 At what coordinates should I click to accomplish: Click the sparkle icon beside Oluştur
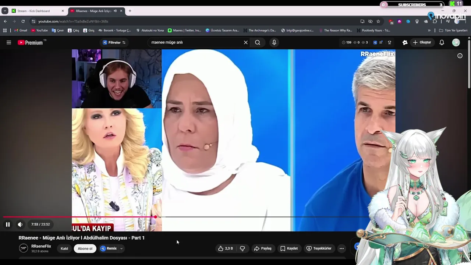405,42
